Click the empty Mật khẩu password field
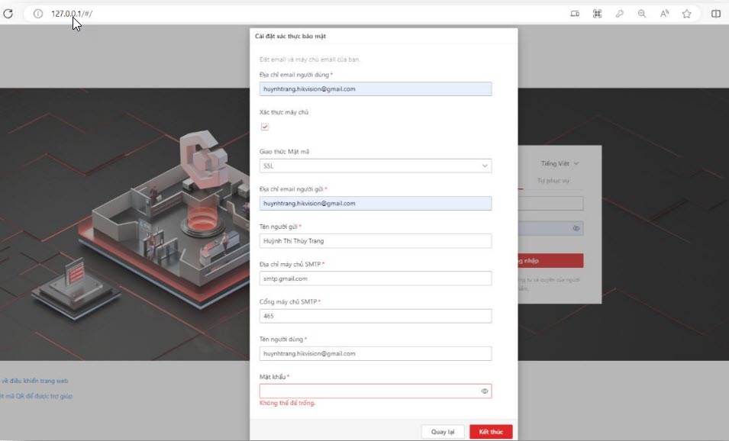 (369, 391)
